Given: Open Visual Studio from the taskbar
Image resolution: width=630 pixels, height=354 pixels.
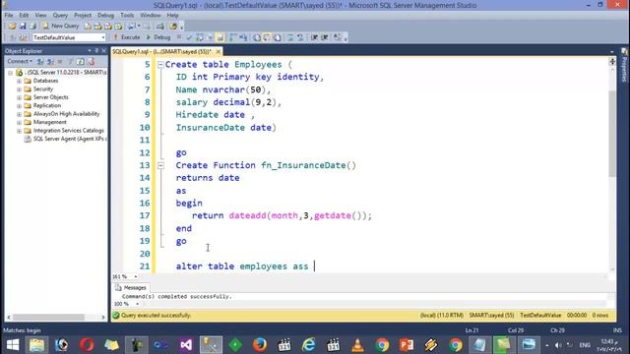Looking at the screenshot, I should 186,345.
